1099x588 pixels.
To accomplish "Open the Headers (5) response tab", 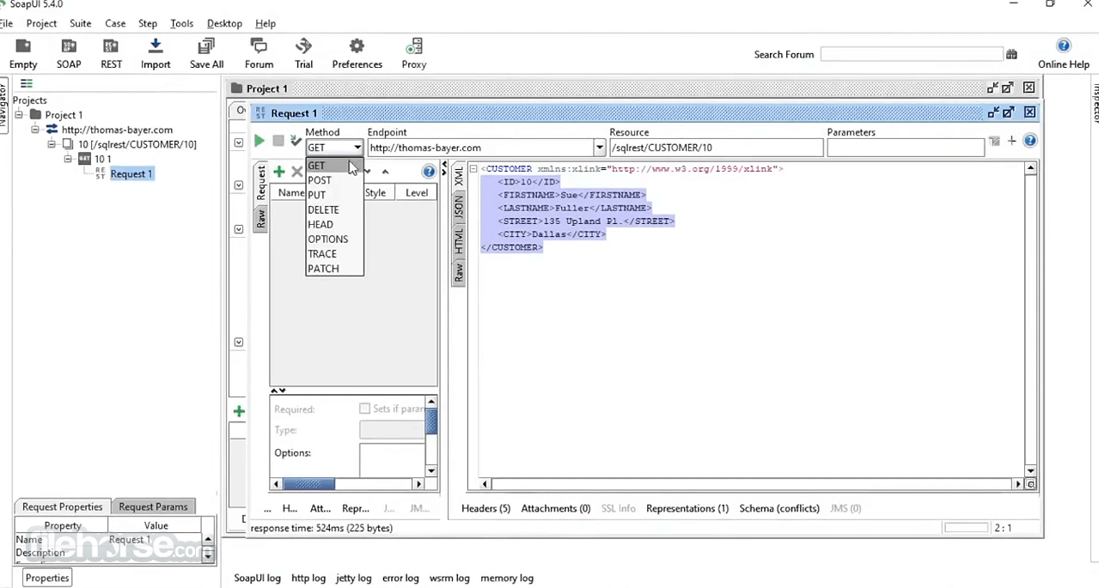I will pyautogui.click(x=485, y=508).
